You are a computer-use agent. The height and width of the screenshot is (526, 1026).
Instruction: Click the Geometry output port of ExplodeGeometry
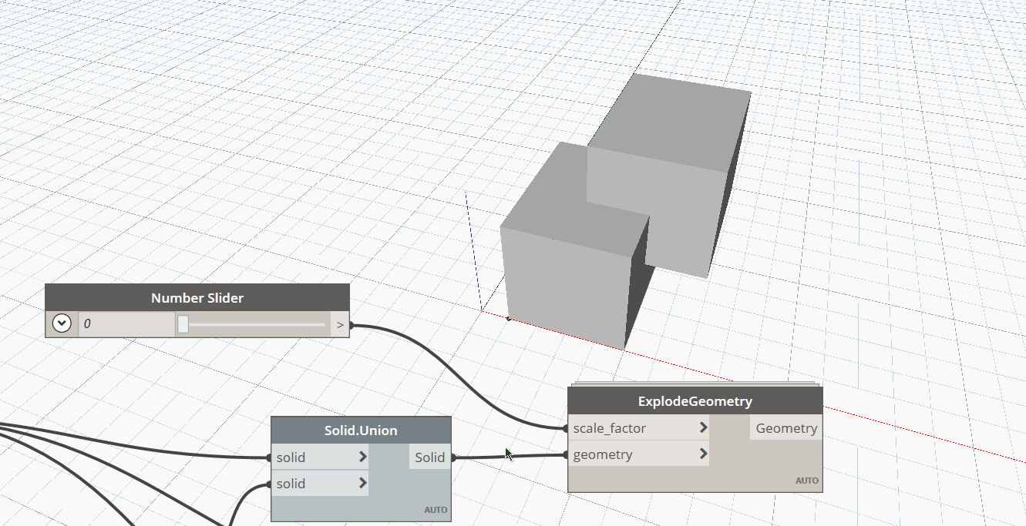click(x=786, y=428)
